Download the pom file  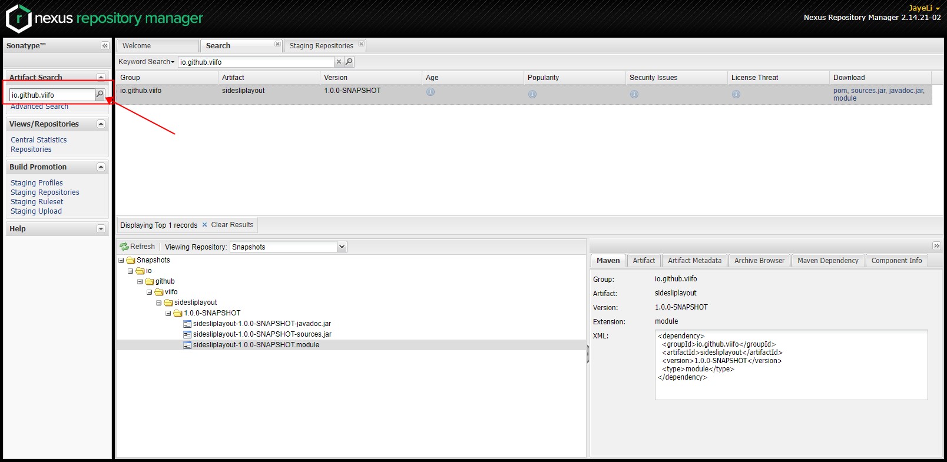(x=840, y=91)
